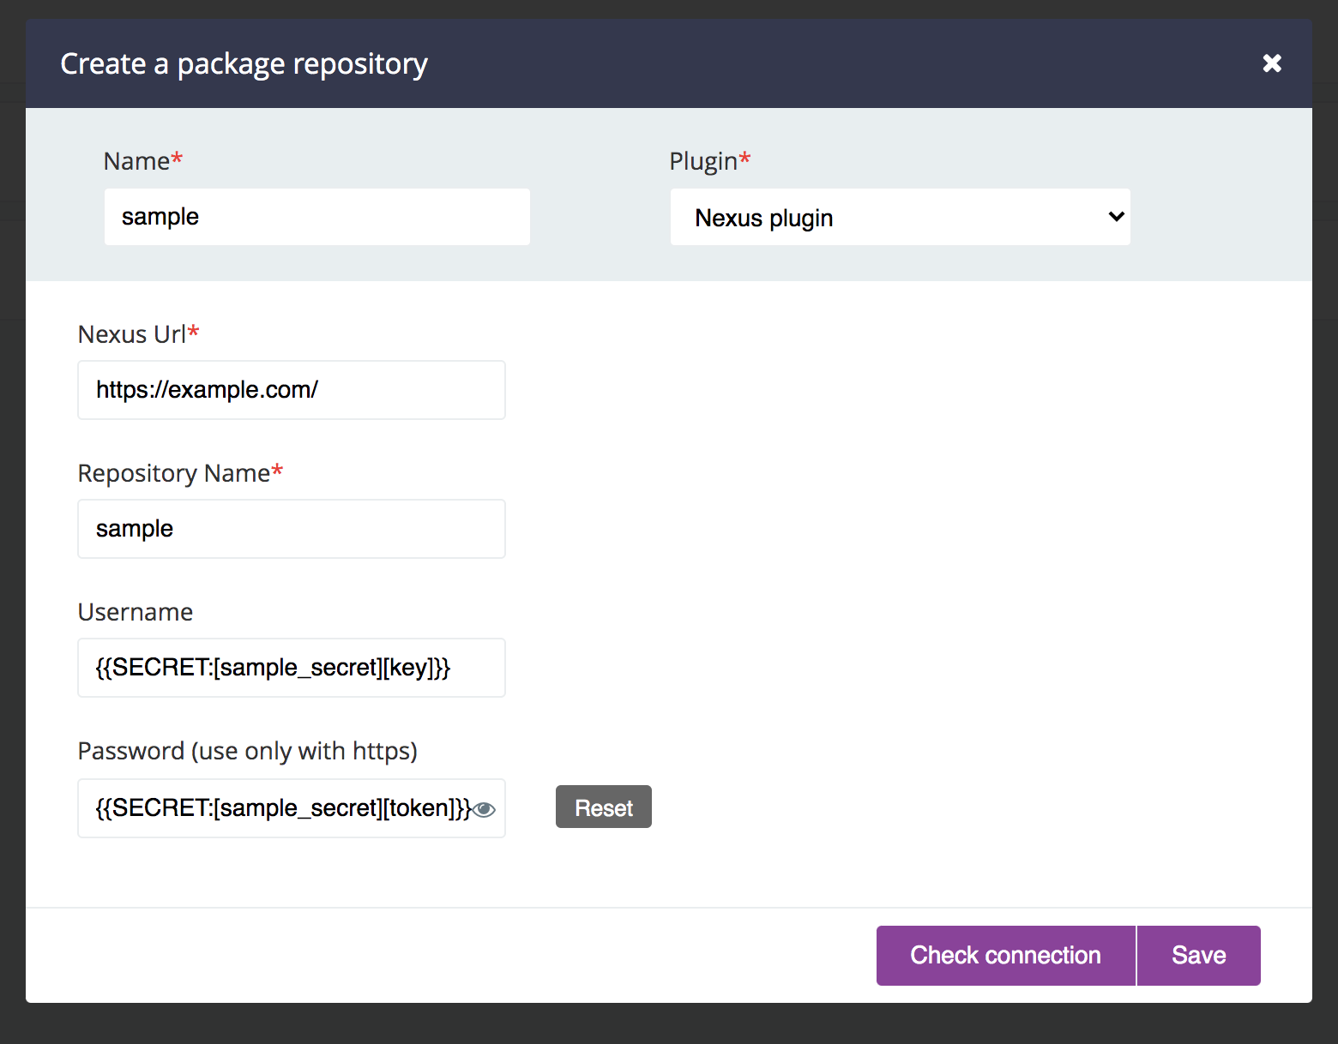Click the Plugin label
Viewport: 1338px width, 1044px height.
pyautogui.click(x=710, y=161)
